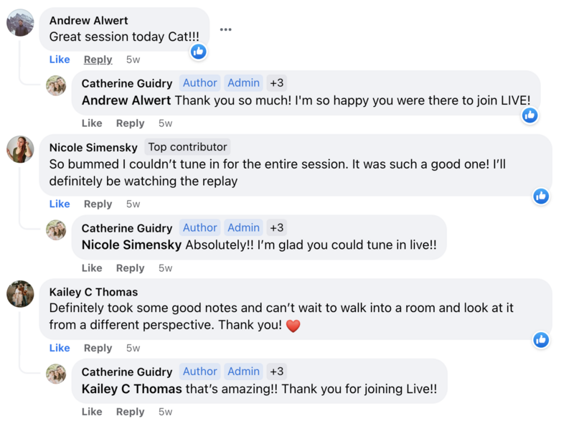Toggle Like on Andrew Alwert's comment

(60, 60)
